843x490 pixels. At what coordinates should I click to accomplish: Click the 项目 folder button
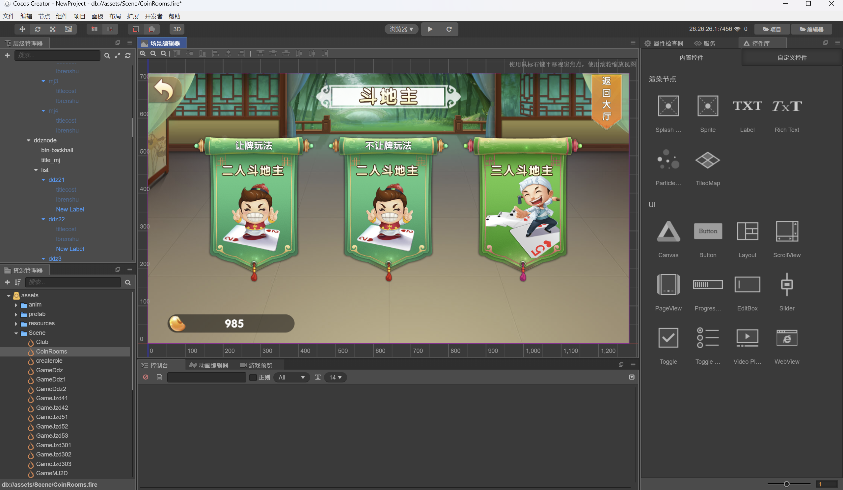[x=772, y=29]
